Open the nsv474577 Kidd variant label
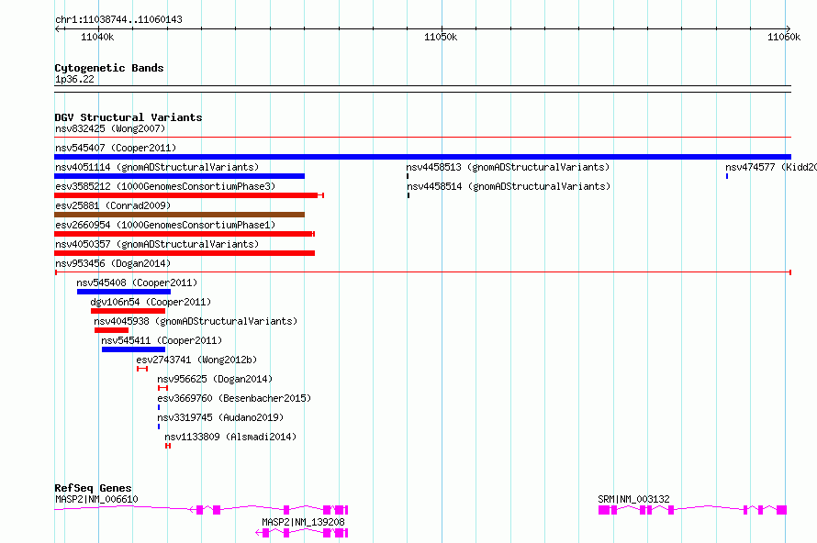817x543 pixels. (770, 167)
